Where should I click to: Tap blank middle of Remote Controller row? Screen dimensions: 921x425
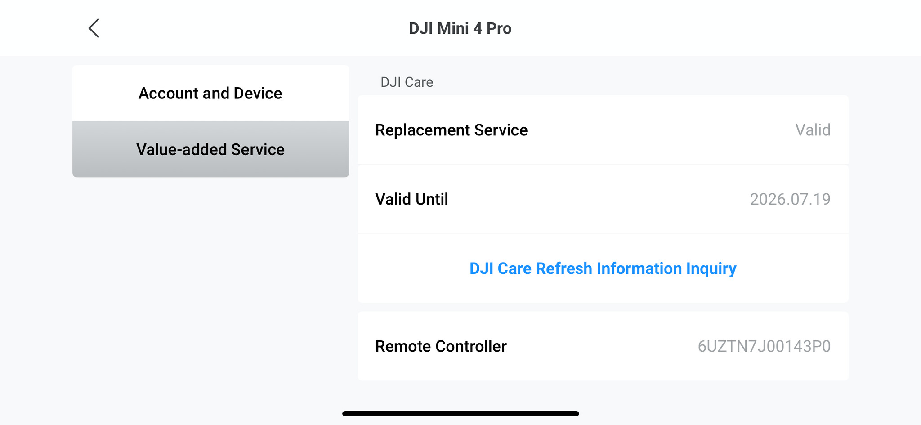click(x=603, y=346)
